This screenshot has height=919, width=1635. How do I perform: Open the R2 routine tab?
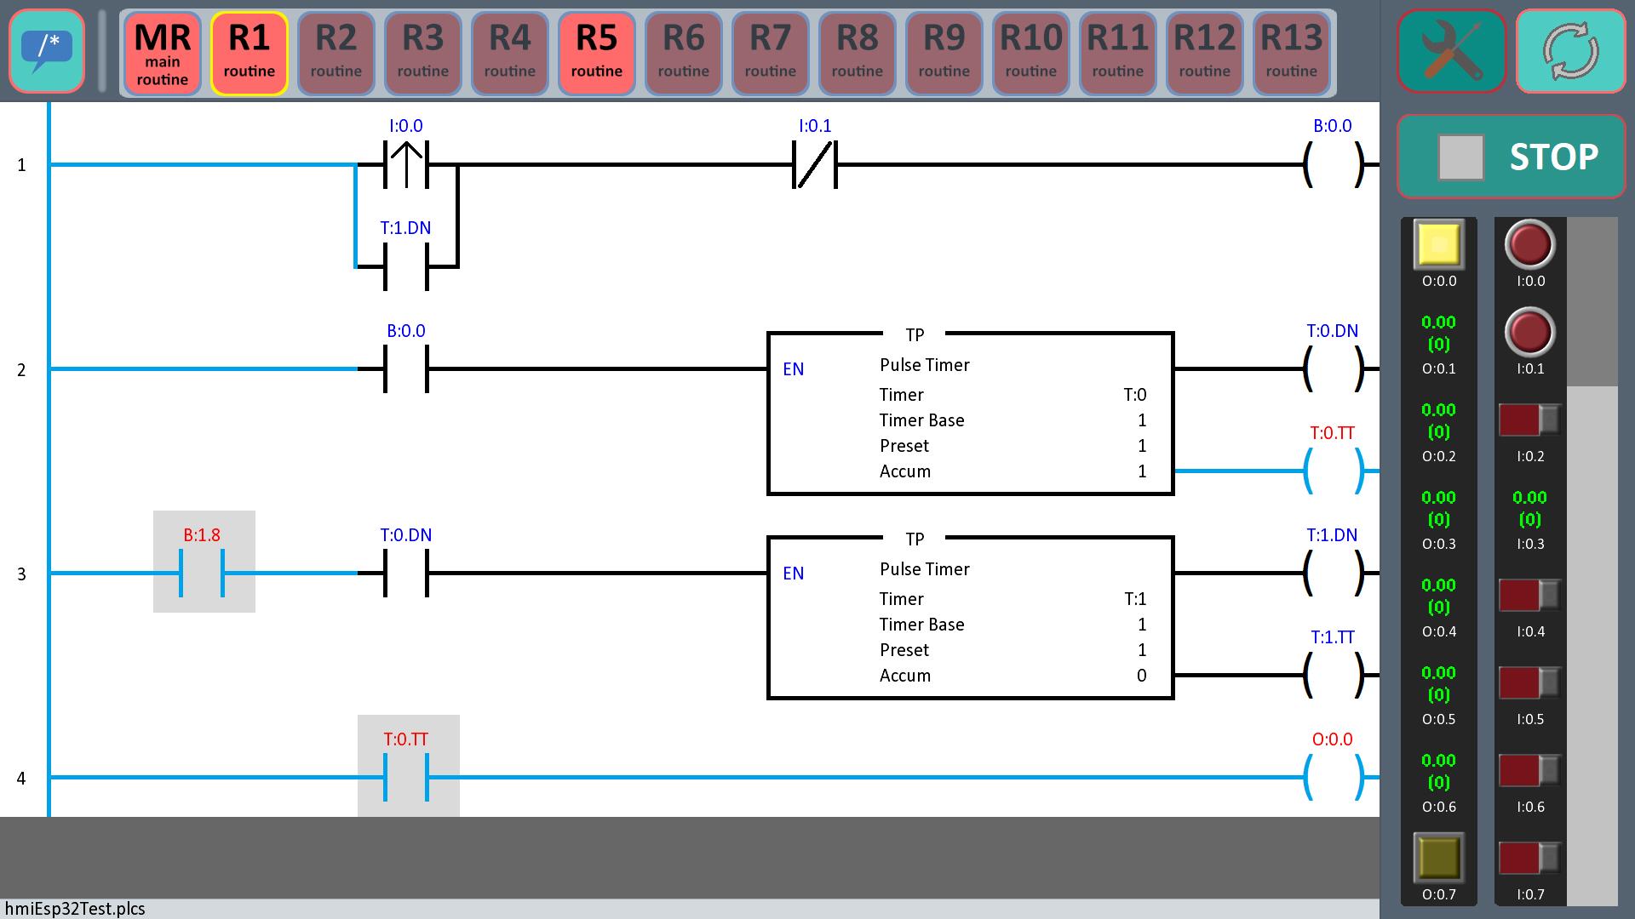tap(336, 54)
